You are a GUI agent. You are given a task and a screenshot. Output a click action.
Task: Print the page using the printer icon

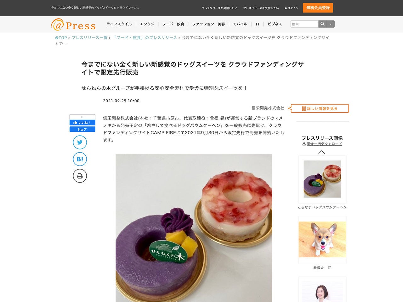click(x=80, y=176)
